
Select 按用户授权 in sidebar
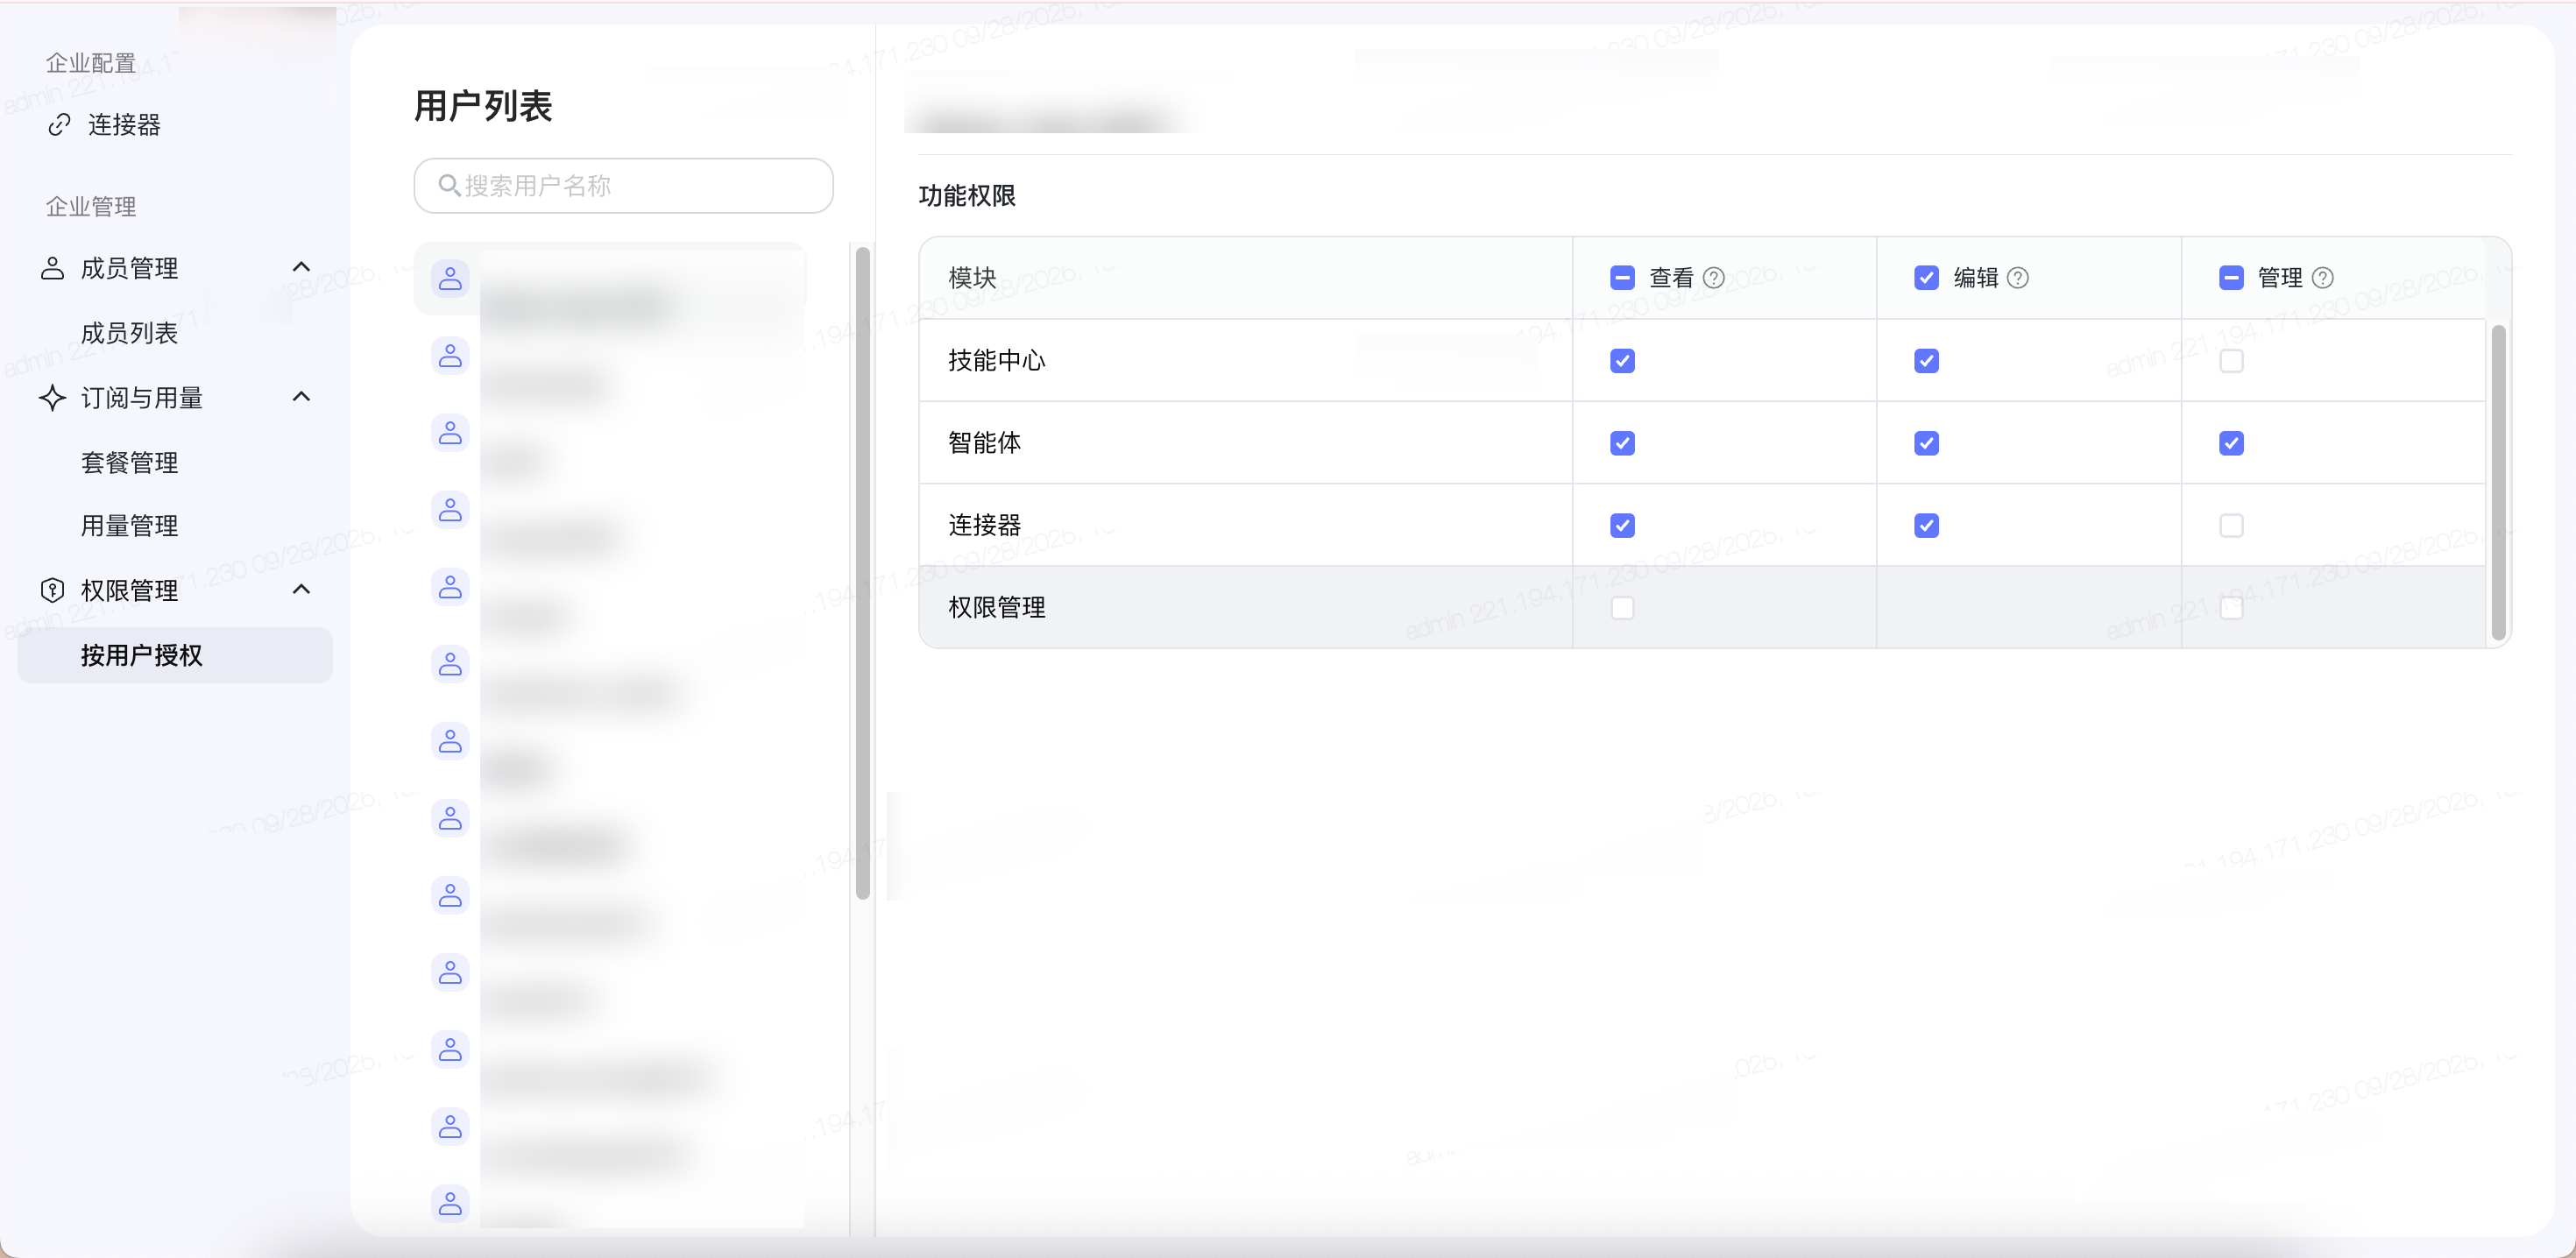tap(175, 655)
